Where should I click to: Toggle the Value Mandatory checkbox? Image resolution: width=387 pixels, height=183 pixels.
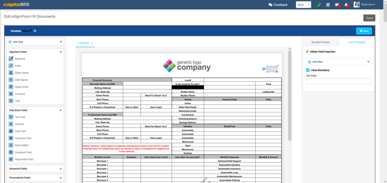pyautogui.click(x=308, y=70)
